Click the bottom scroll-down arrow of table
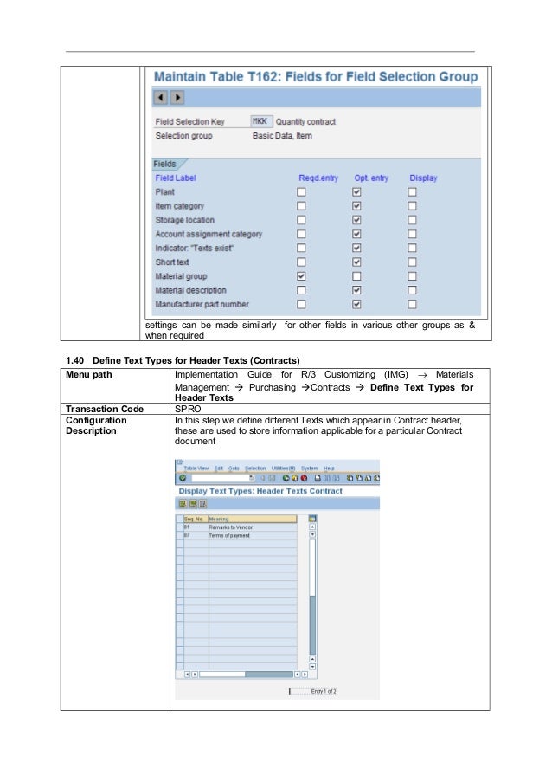The width and height of the screenshot is (552, 782). click(x=312, y=667)
